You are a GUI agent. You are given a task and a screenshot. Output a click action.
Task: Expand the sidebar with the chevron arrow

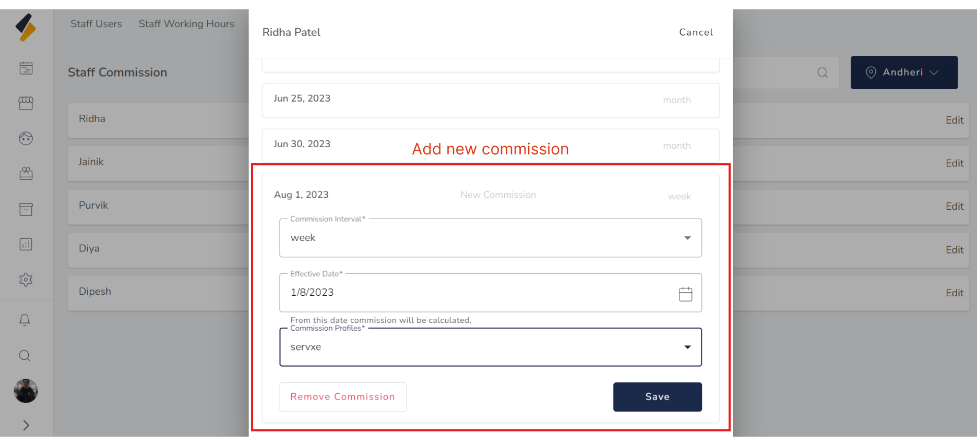point(26,425)
